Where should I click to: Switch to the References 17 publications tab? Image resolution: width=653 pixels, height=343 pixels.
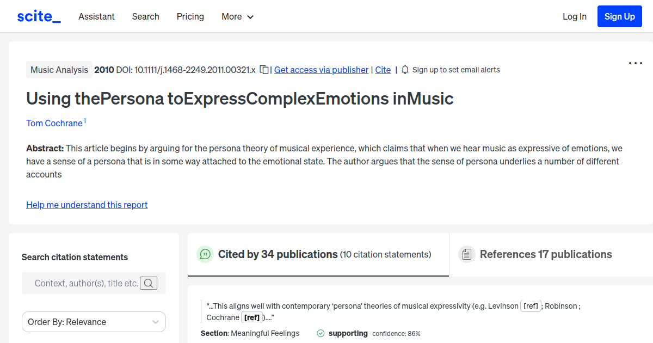pyautogui.click(x=545, y=254)
